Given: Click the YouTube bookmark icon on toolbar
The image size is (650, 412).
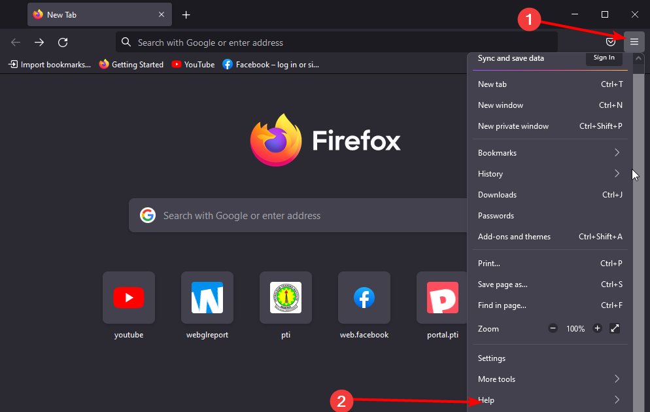Looking at the screenshot, I should click(175, 64).
